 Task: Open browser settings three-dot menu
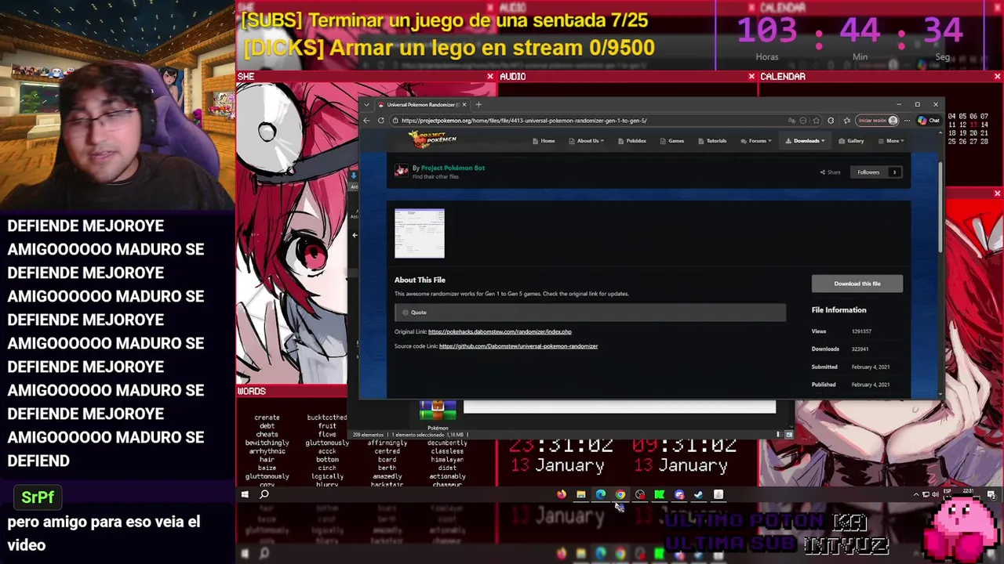[908, 121]
